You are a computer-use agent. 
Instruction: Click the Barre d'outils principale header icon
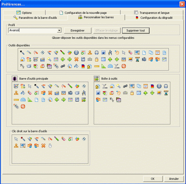click(x=15, y=79)
